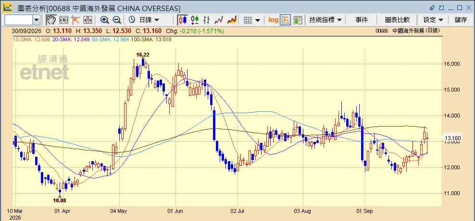Click the grid lines icon

coord(248,20)
